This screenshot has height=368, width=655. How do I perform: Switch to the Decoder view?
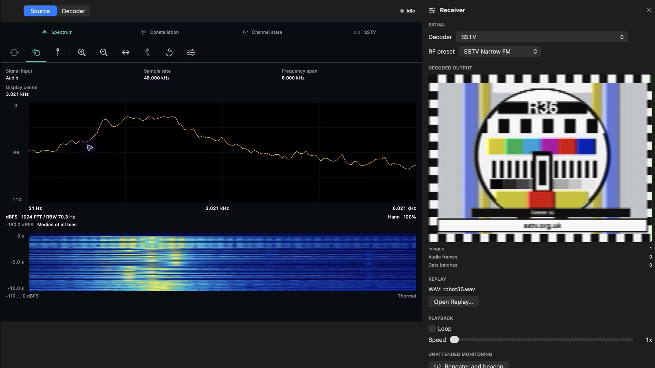73,11
